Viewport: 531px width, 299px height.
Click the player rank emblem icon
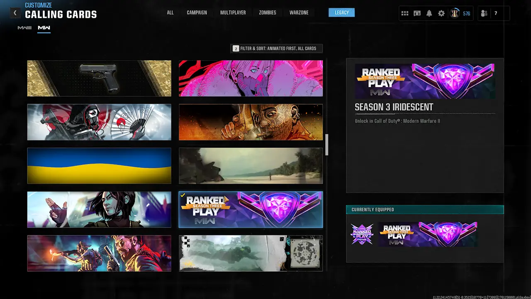(x=455, y=13)
